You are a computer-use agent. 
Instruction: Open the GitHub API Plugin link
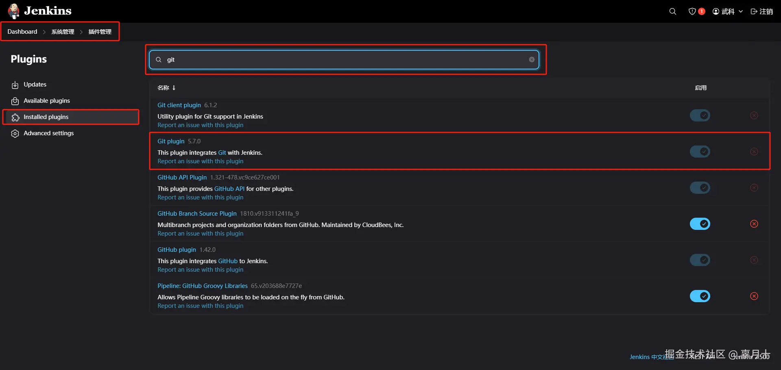point(182,177)
